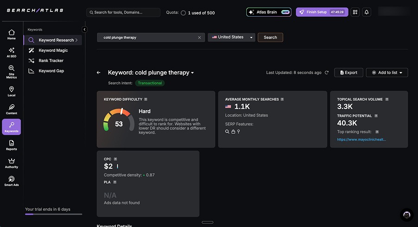This screenshot has width=418, height=227.
Task: Export the keyword data
Action: click(349, 73)
